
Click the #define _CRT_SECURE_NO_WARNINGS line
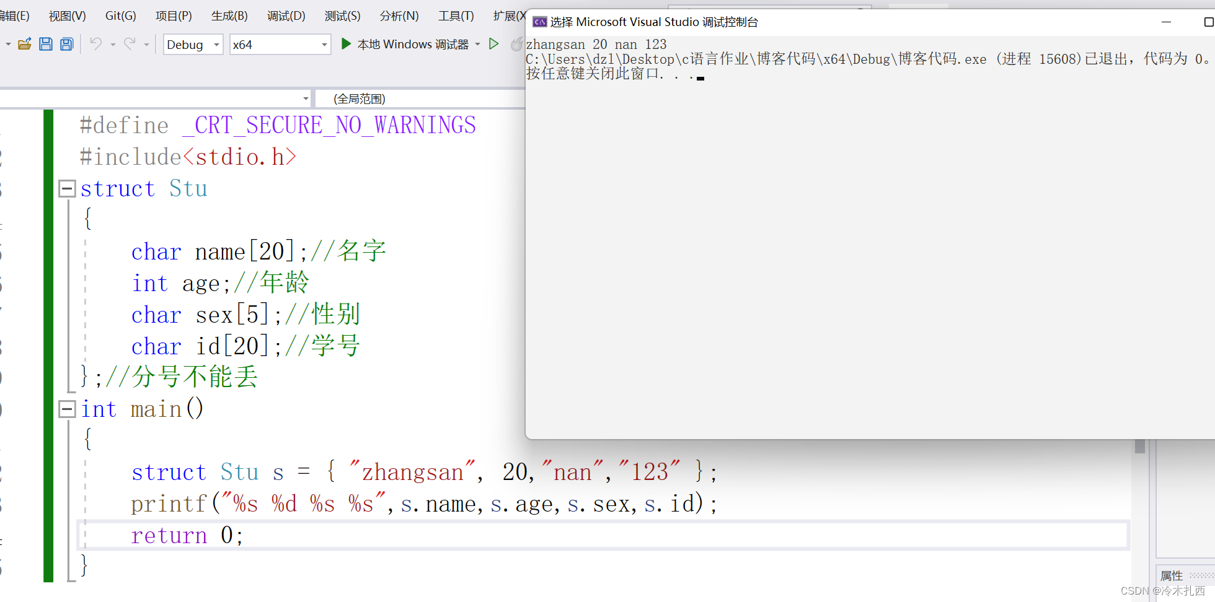278,125
